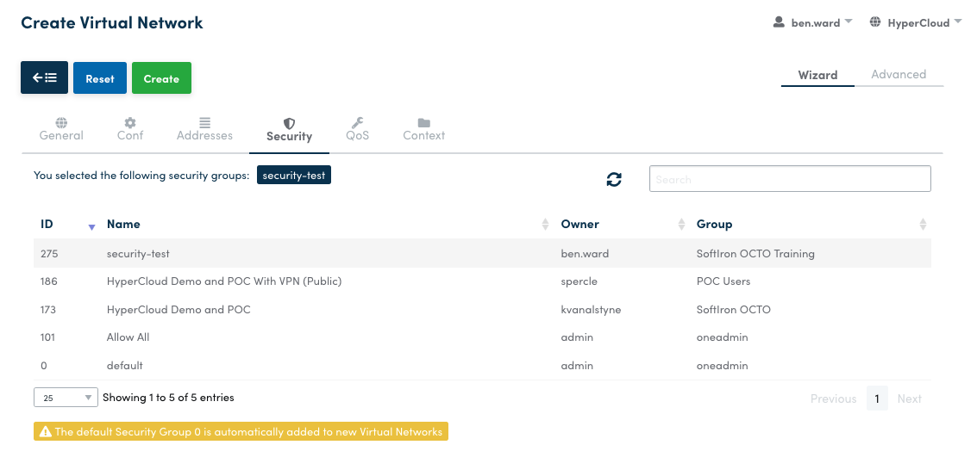The height and width of the screenshot is (451, 977).
Task: Click the security groups Search field
Action: [789, 179]
